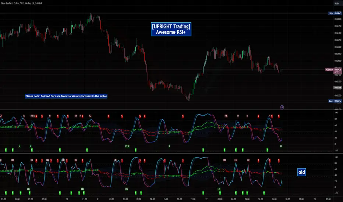Click rightmost green H marker in upper oscillator
The height and width of the screenshot is (202, 343).
click(281, 146)
